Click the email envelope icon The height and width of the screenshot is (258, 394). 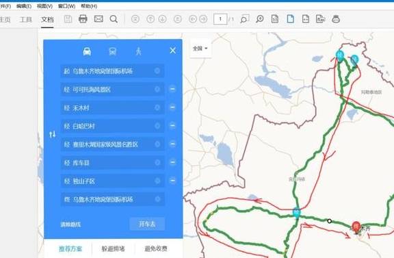98,19
